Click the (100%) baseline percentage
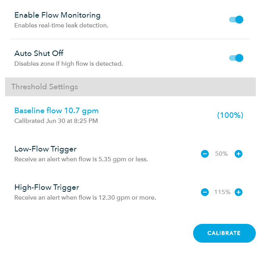This screenshot has height=254, width=264. tap(230, 115)
